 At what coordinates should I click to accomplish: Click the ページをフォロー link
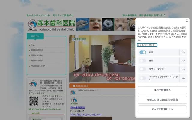pyautogui.click(x=86, y=115)
